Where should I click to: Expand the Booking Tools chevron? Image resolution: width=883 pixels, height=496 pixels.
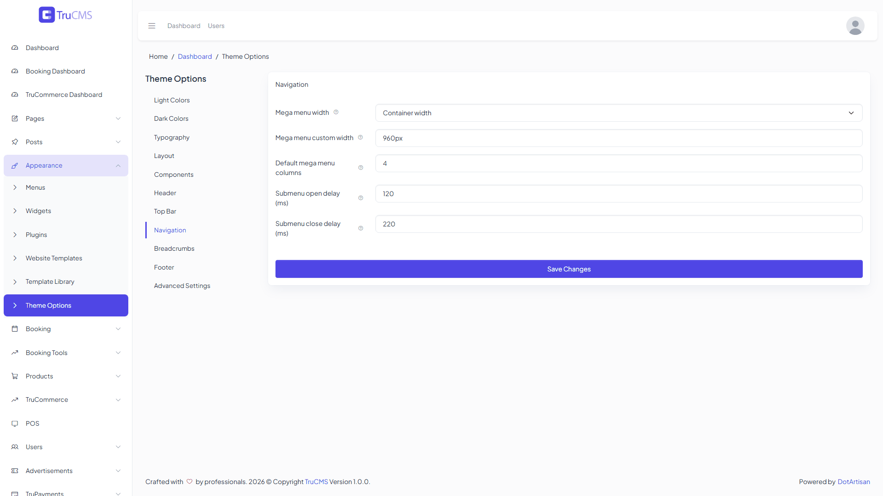tap(118, 353)
